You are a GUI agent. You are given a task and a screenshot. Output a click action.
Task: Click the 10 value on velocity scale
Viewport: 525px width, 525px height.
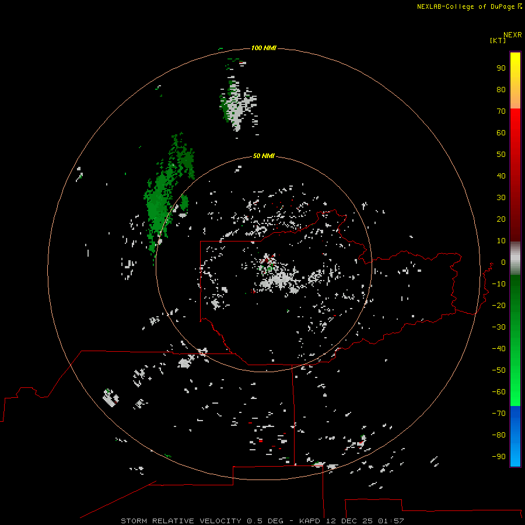[x=501, y=241]
